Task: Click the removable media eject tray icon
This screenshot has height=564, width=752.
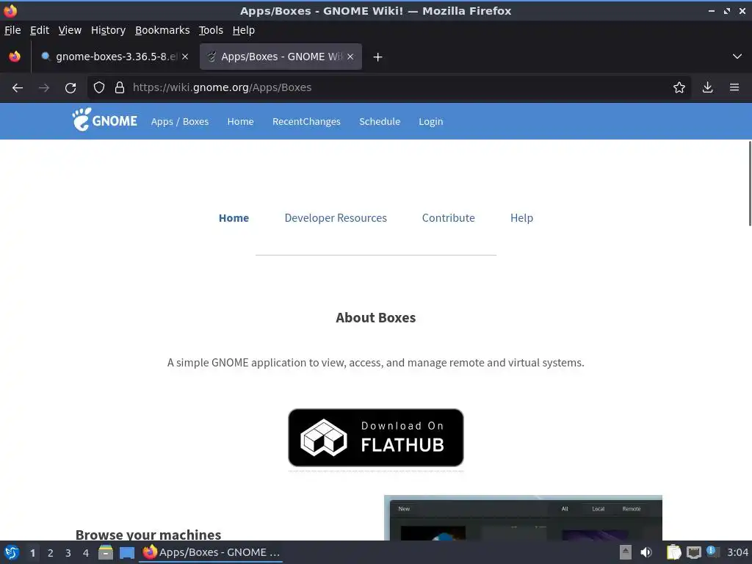Action: click(626, 552)
